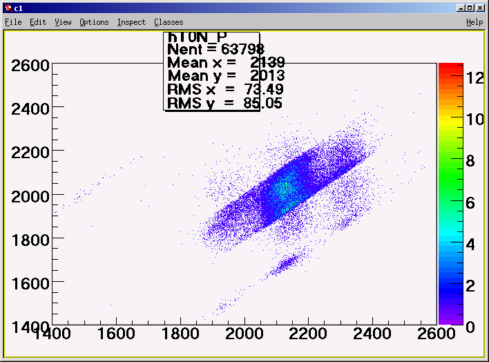Click the Mean y = 2013 line

tap(226, 76)
